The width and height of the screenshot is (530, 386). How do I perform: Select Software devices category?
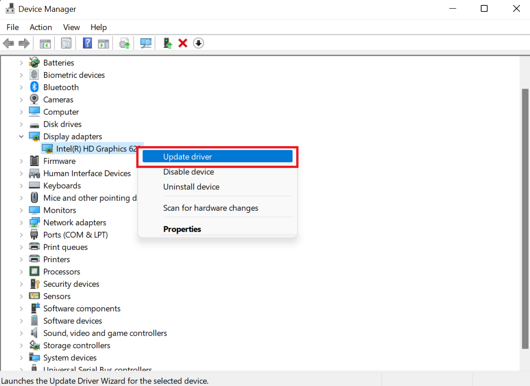tap(72, 321)
